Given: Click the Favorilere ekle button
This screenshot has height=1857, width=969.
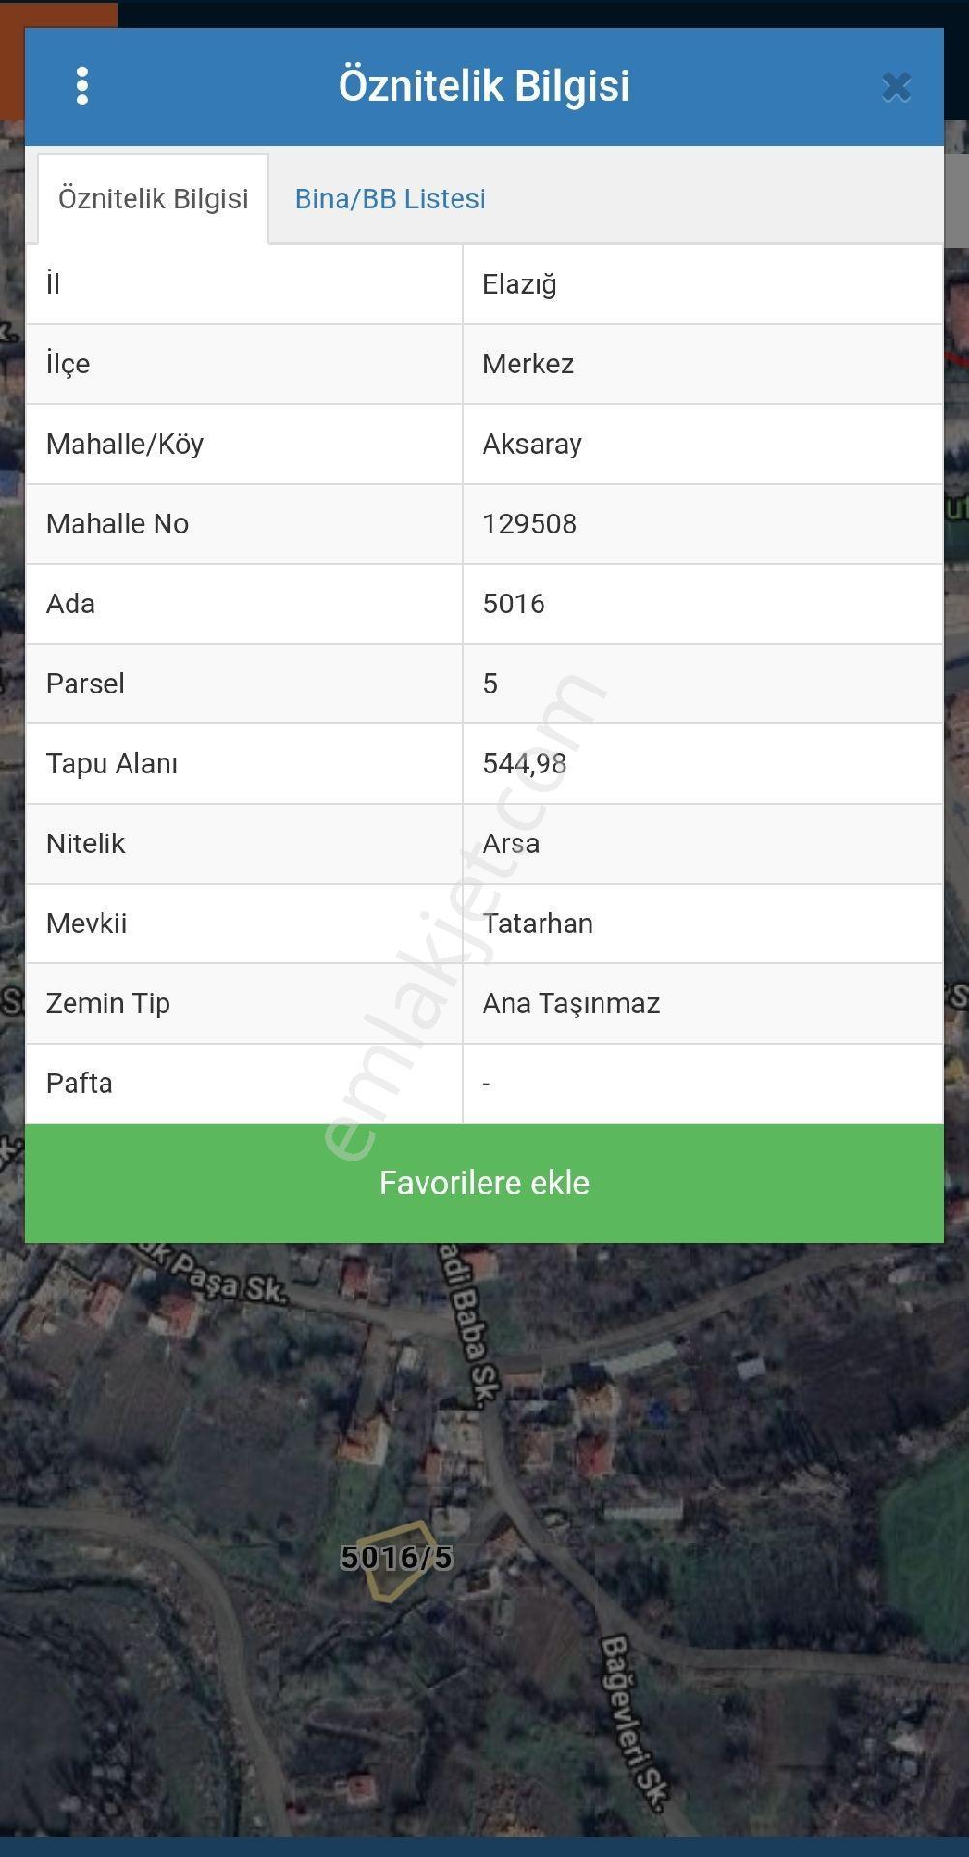Looking at the screenshot, I should (x=484, y=1183).
